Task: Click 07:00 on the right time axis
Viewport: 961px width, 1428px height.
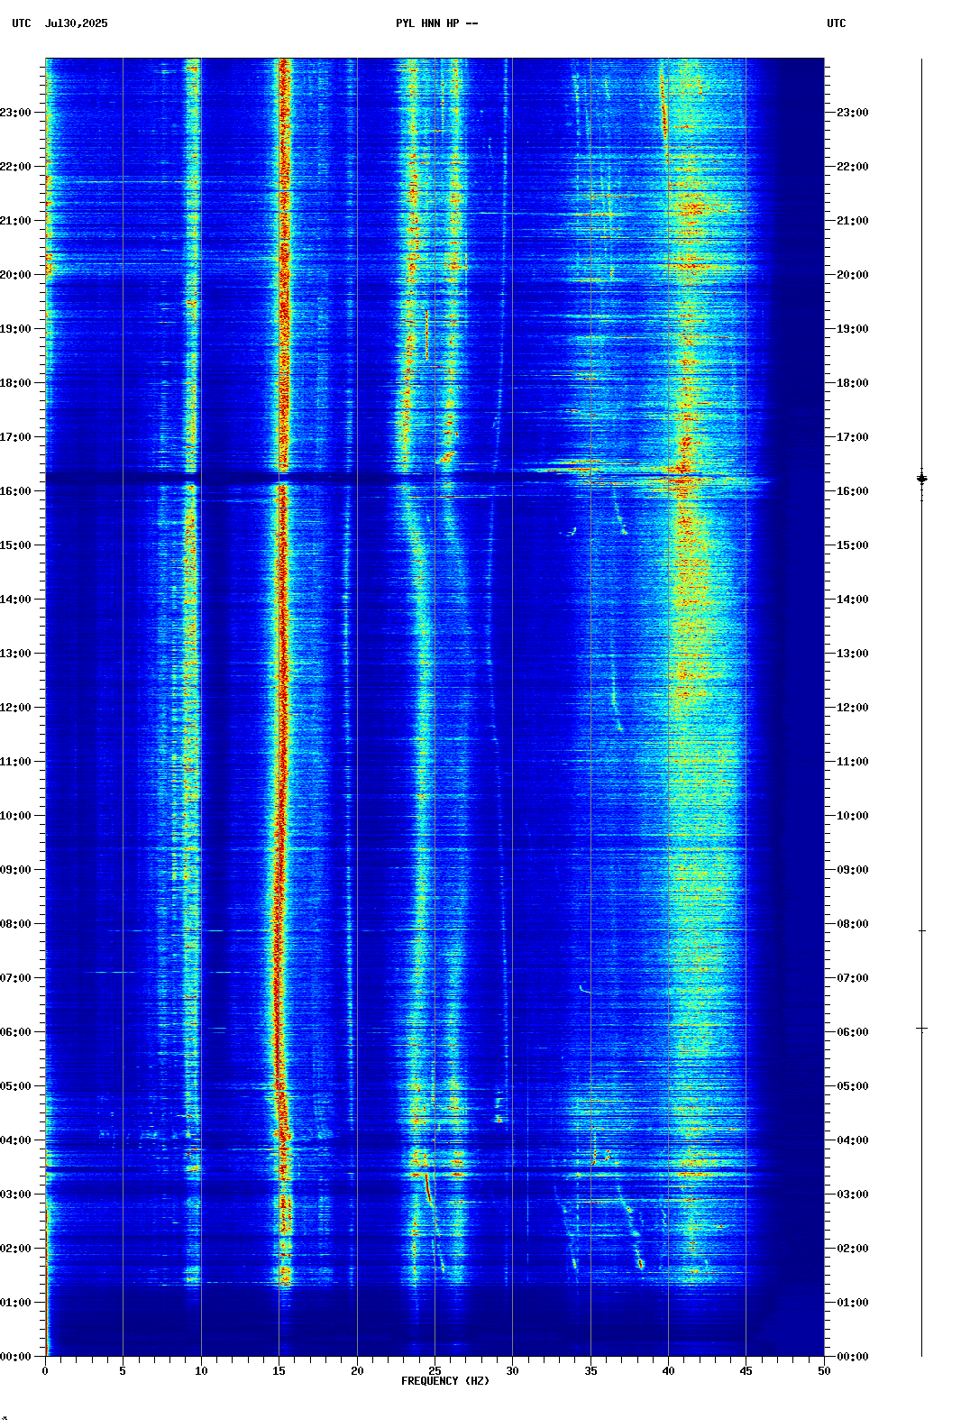Action: [853, 978]
